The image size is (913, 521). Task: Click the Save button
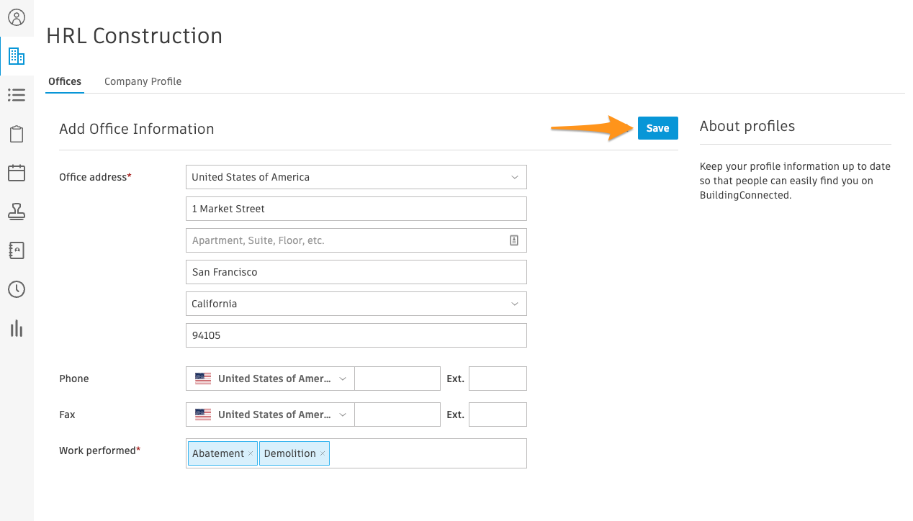point(657,128)
